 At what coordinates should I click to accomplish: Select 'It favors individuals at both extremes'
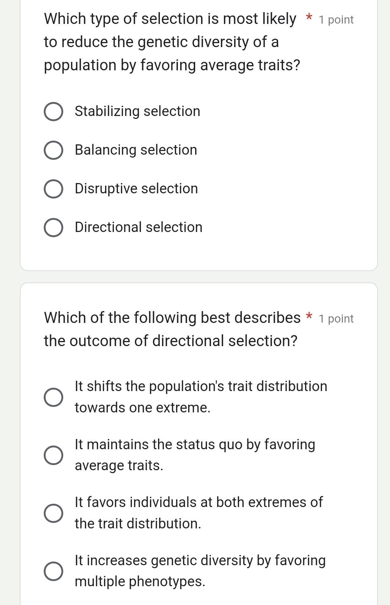(54, 513)
